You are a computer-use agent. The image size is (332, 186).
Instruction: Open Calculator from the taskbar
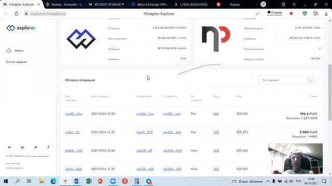click(x=137, y=181)
